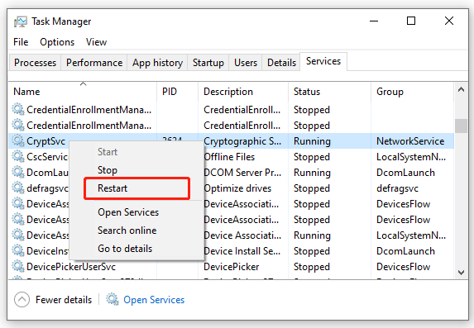The image size is (474, 328).
Task: Maximize the Task Manager window
Action: click(411, 21)
